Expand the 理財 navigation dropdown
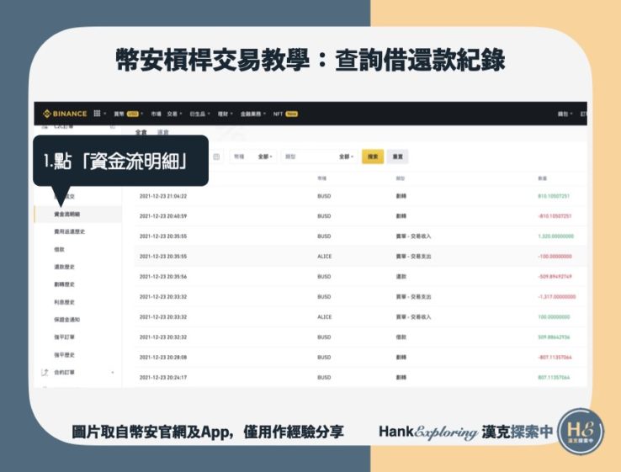The image size is (621, 472). click(x=226, y=114)
